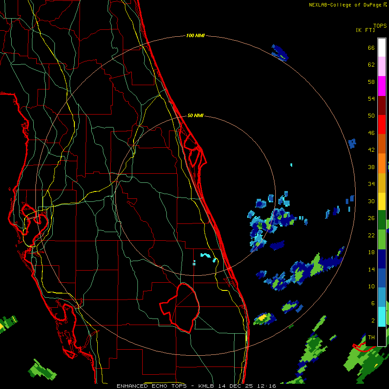The width and height of the screenshot is (389, 389).
Task: Click the legend value "14"
Action: [371, 269]
